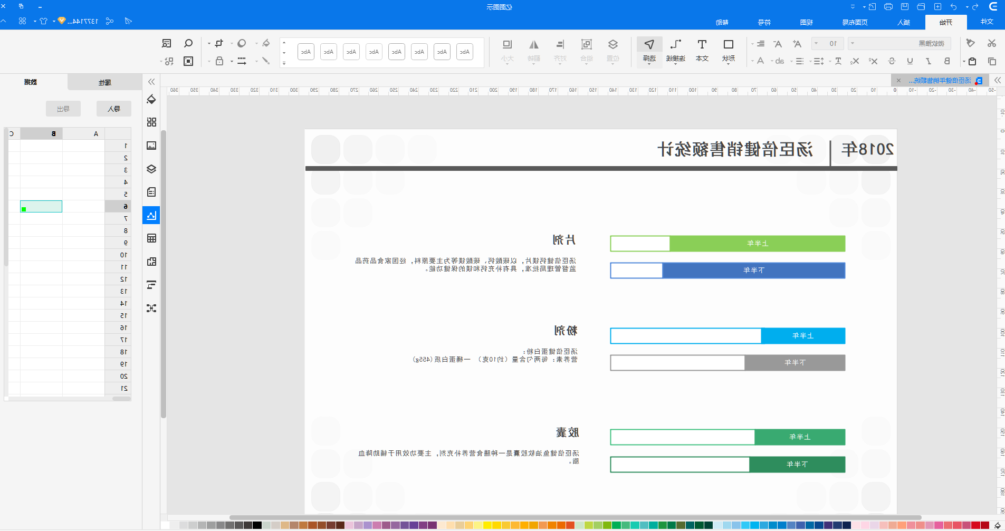Pick the red swatch at palette end
This screenshot has width=1005, height=531.
(x=984, y=525)
